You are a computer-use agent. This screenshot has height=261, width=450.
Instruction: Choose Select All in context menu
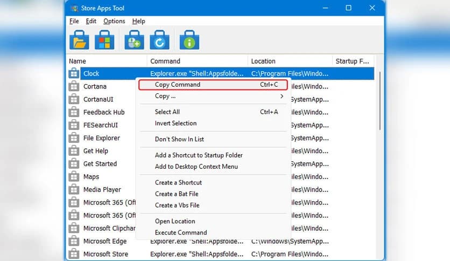[213, 112]
